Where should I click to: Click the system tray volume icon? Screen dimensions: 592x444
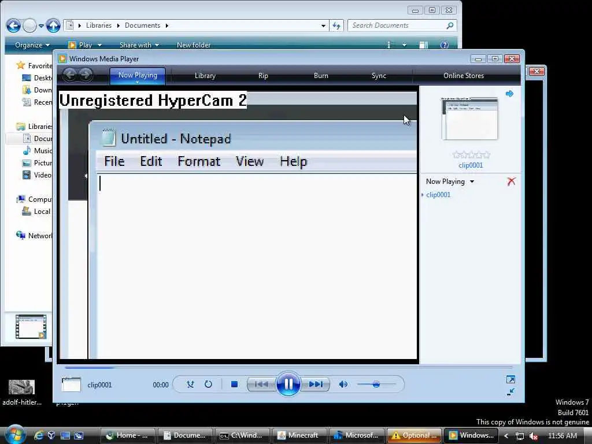(534, 436)
